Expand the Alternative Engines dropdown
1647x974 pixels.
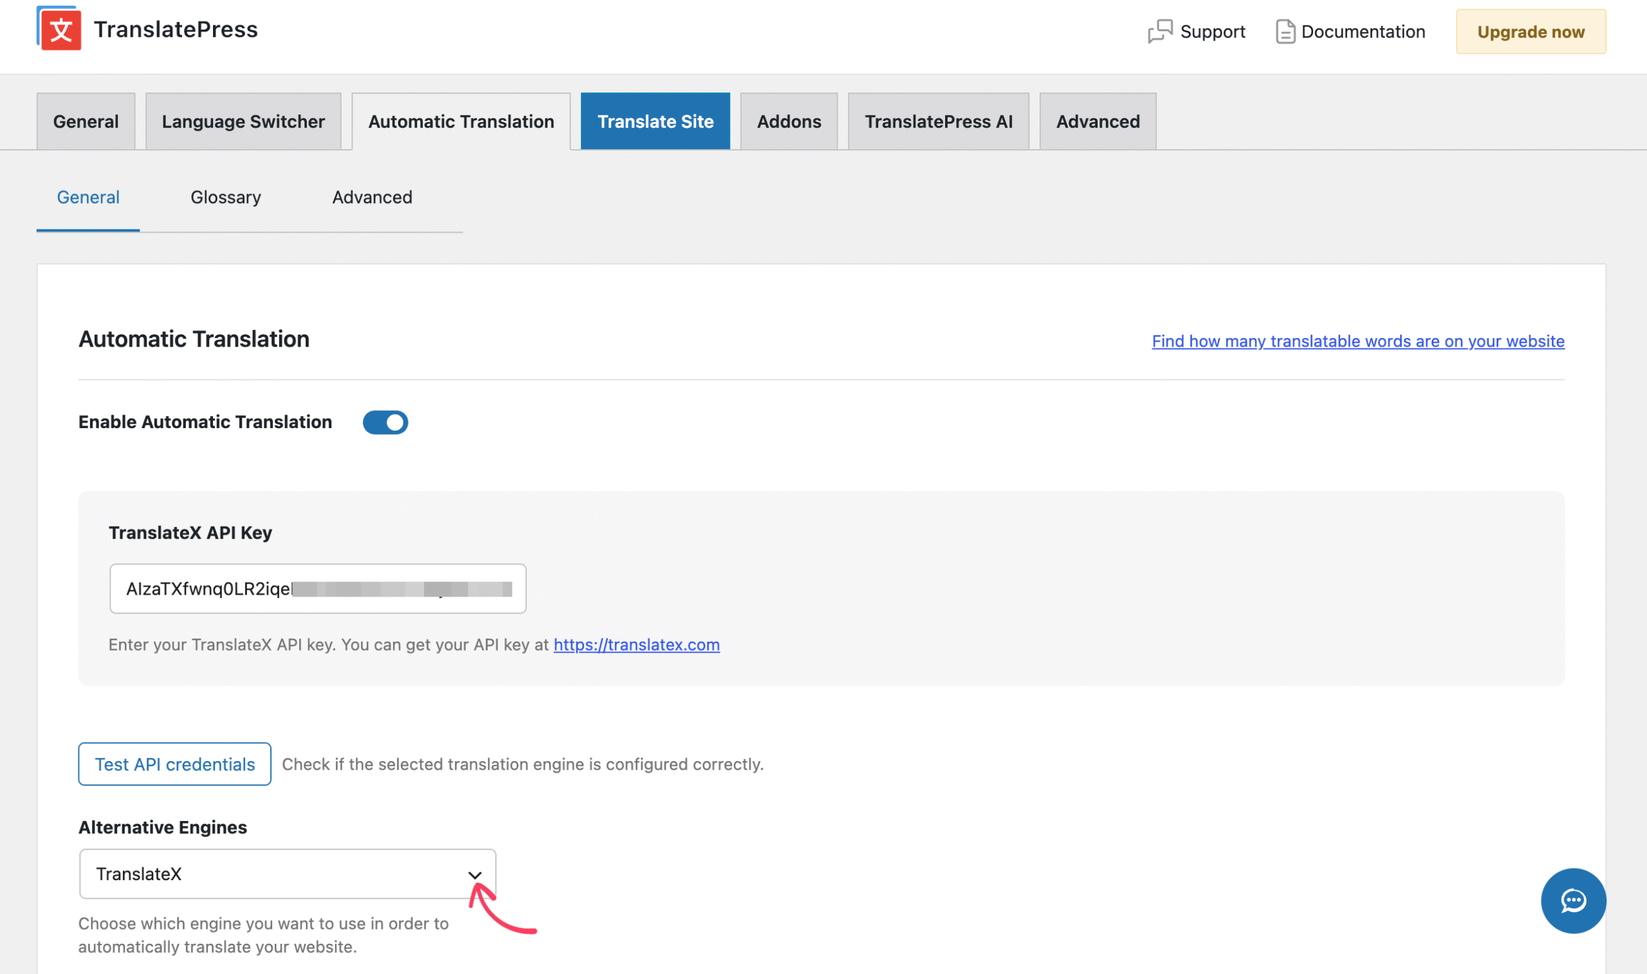coord(288,874)
